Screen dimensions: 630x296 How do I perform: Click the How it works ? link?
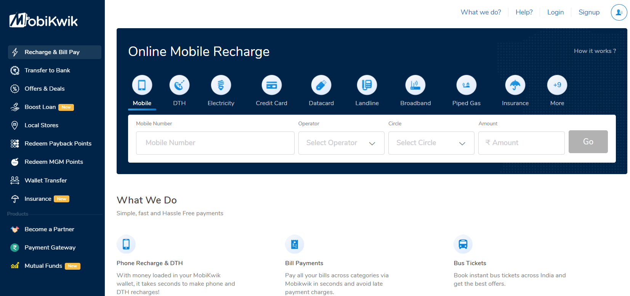(x=595, y=51)
